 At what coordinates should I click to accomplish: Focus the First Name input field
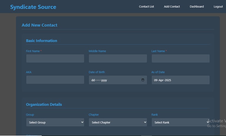pos(55,58)
